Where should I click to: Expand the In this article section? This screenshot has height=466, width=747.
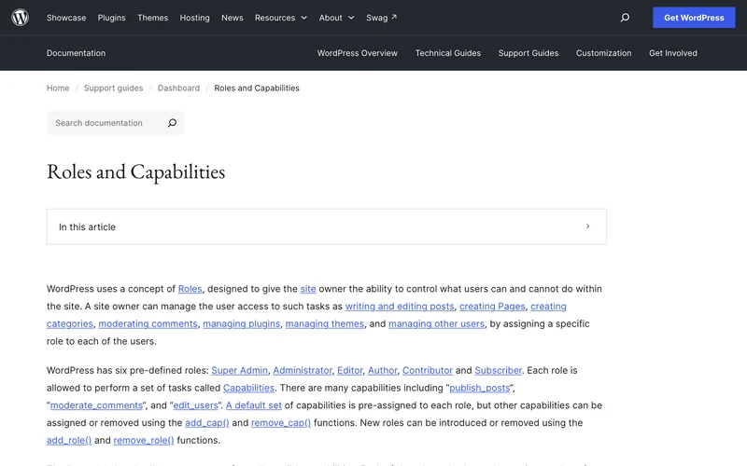326,226
